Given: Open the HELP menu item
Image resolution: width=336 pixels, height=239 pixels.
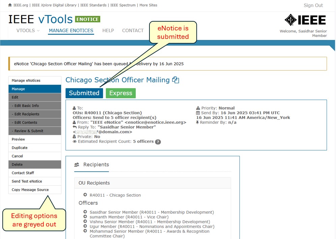Looking at the screenshot, I should pos(108,30).
